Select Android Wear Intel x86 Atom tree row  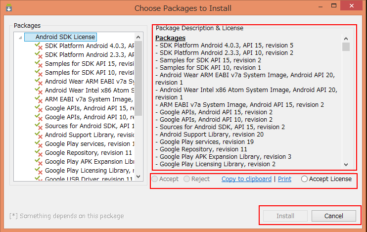tap(90, 91)
